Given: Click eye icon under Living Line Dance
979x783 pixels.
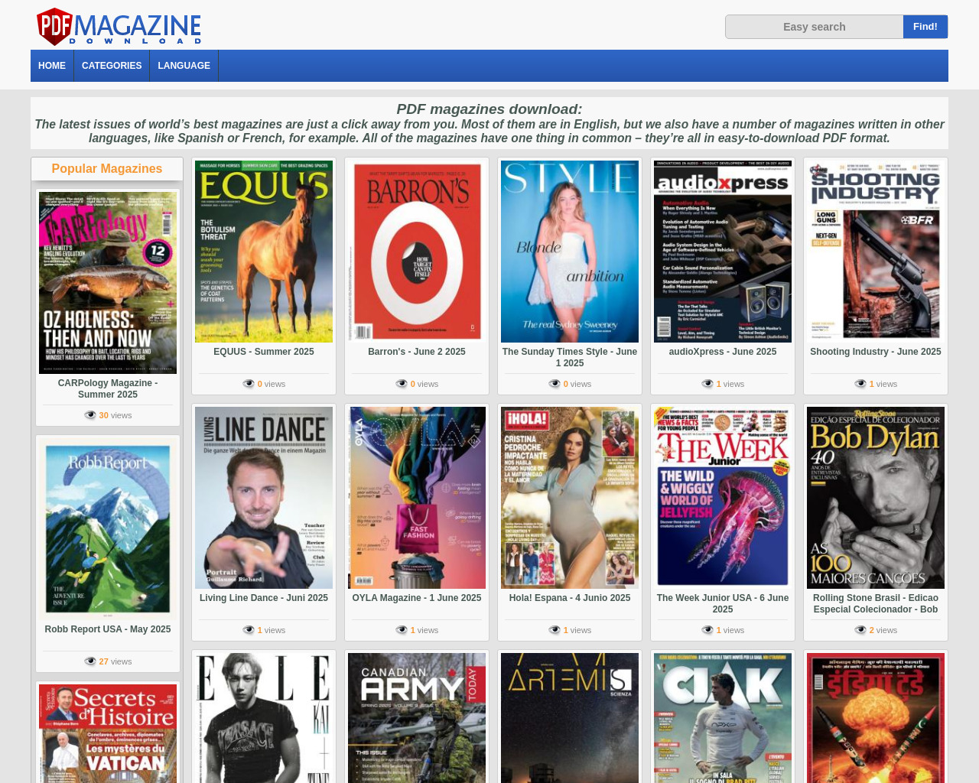Looking at the screenshot, I should tap(249, 630).
